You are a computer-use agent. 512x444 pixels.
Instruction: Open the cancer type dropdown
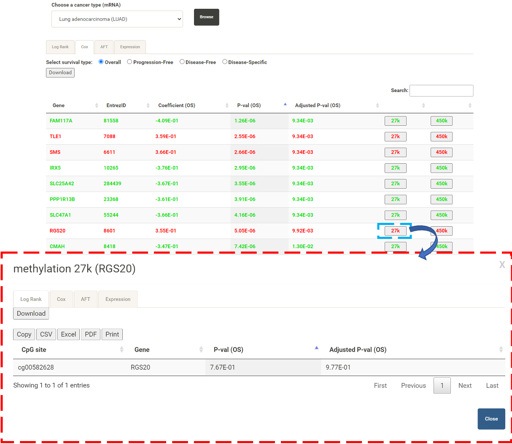point(117,19)
